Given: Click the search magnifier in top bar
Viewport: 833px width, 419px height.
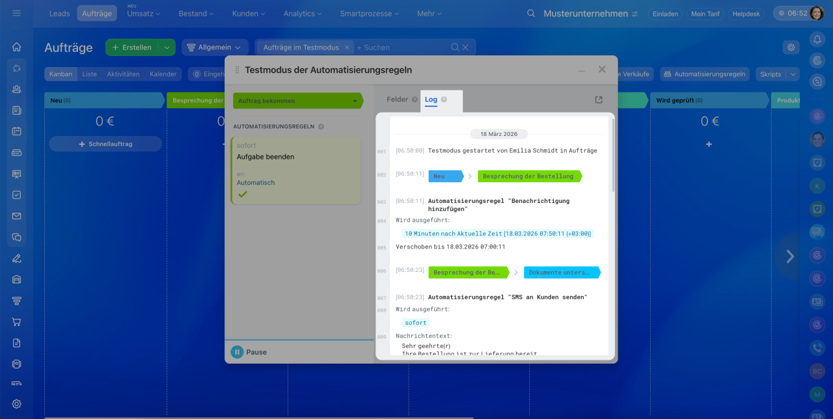Looking at the screenshot, I should (x=531, y=14).
